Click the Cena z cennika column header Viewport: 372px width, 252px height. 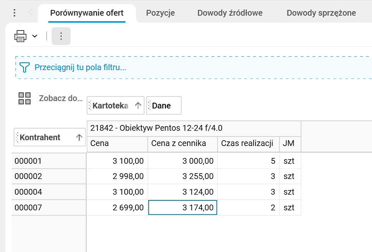pos(182,144)
